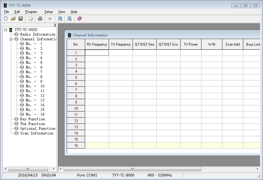
Task: Close the sidebar panel with the X button
Action: click(x=55, y=25)
